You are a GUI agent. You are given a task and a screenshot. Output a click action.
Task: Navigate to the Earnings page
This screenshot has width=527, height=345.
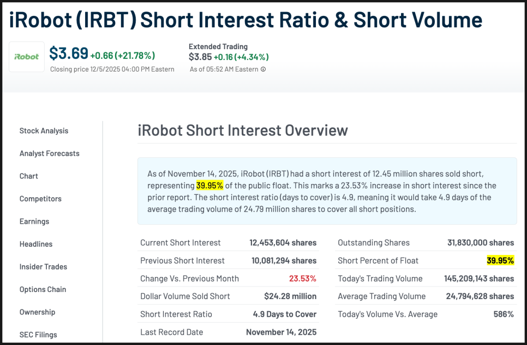coord(34,222)
